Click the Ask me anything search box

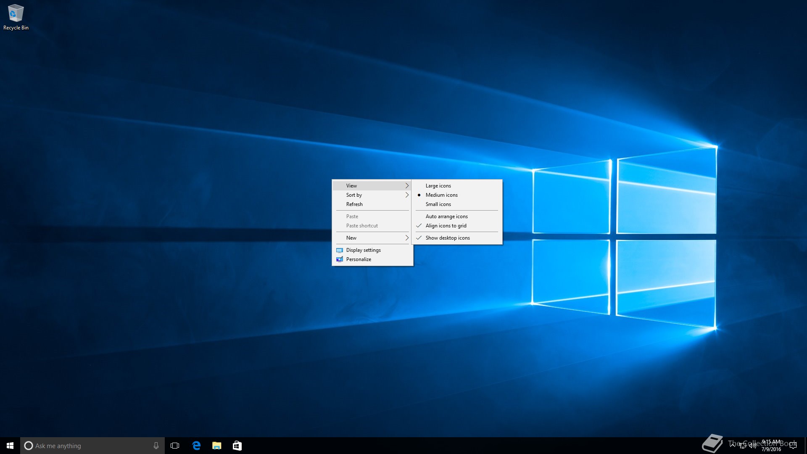coord(92,446)
